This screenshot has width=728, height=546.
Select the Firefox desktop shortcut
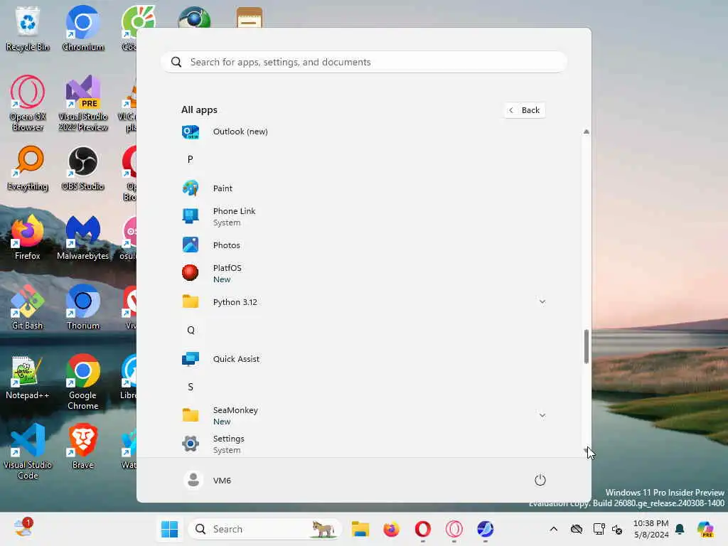[x=28, y=237]
